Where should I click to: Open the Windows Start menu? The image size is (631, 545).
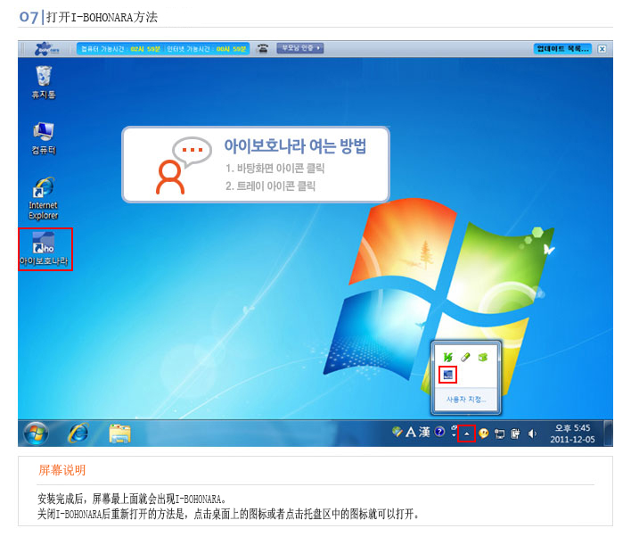tap(36, 434)
